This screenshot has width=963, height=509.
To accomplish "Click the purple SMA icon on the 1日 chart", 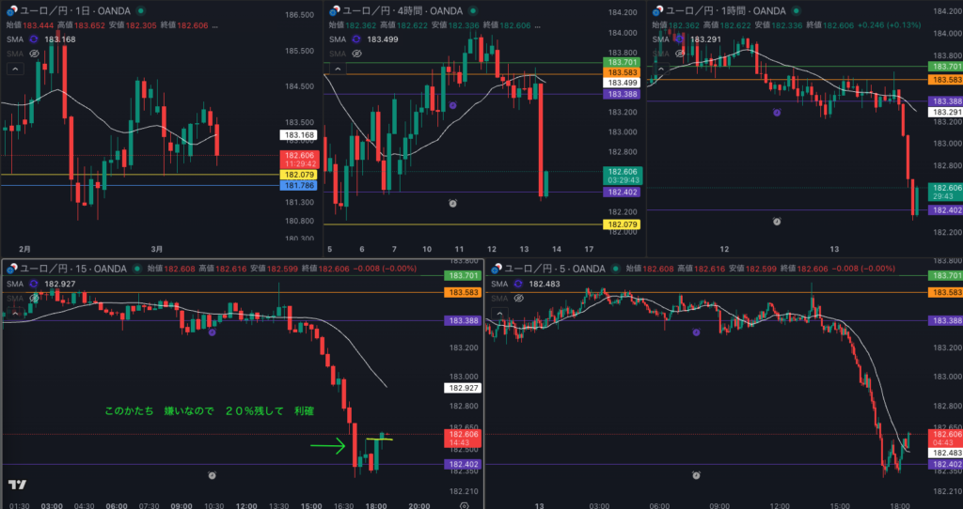I will click(34, 39).
